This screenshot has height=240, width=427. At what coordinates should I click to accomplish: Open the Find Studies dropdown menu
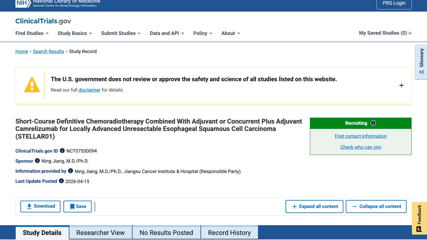(32, 33)
